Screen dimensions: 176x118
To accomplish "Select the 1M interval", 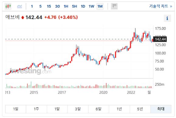I will [x=100, y=6].
